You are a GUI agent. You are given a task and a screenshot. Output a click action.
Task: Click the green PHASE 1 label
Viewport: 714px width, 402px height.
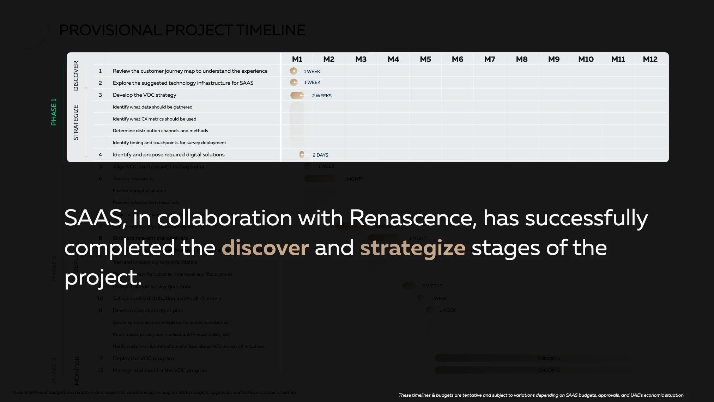coord(54,112)
